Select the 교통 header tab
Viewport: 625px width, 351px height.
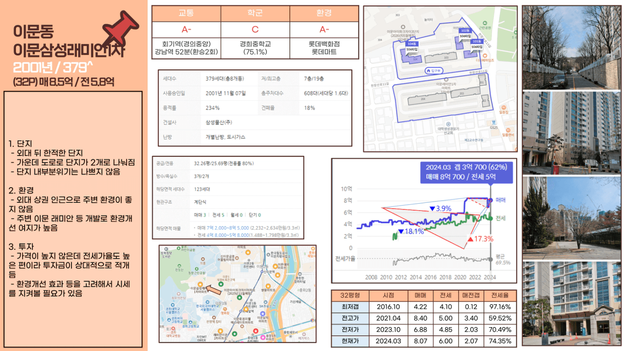186,14
